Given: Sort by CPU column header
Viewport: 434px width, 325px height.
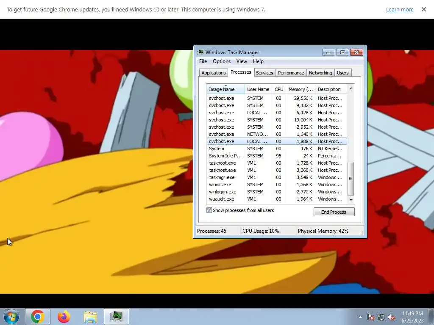Looking at the screenshot, I should click(x=279, y=89).
